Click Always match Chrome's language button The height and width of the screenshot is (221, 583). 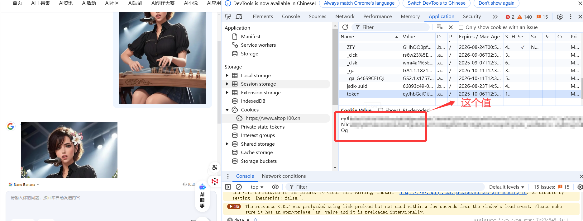point(359,3)
